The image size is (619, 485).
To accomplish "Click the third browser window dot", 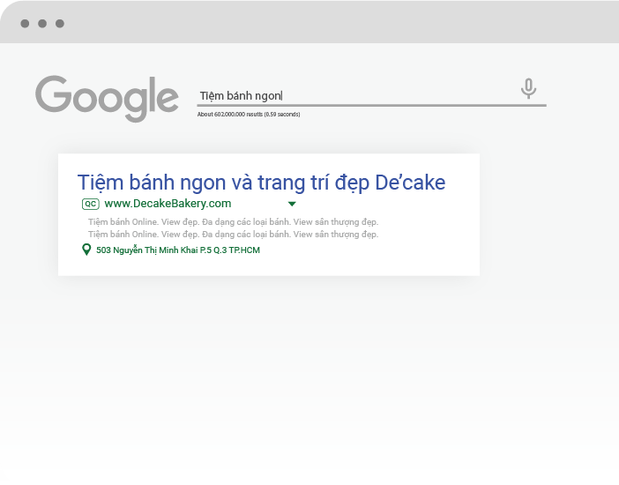I will click(60, 24).
